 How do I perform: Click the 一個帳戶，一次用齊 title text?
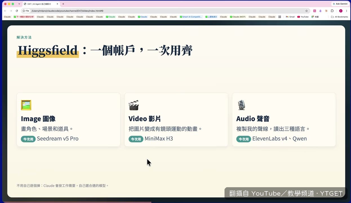click(x=141, y=51)
